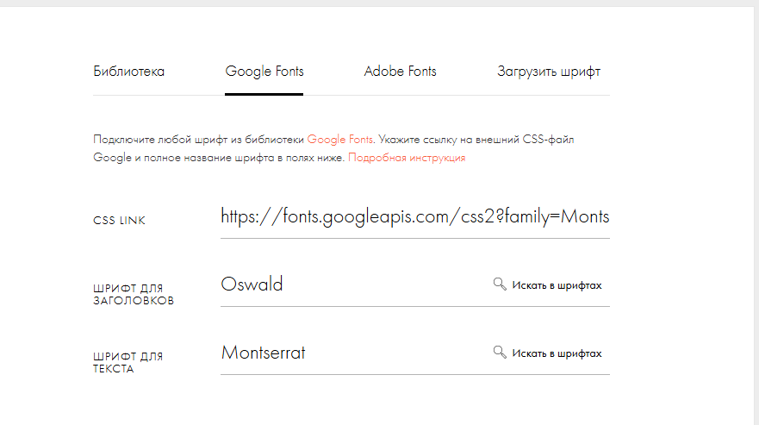Click the magnifier icon in the text font row
The image size is (759, 425).
(x=500, y=353)
